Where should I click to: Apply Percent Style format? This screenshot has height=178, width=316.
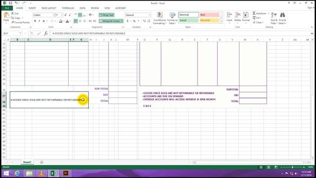(134, 21)
